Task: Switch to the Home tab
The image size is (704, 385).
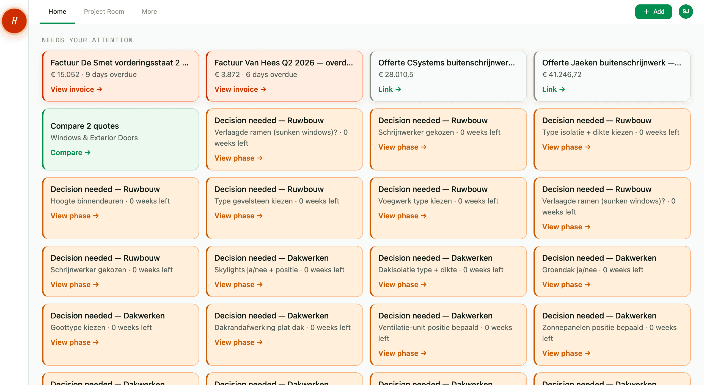Action: [57, 12]
